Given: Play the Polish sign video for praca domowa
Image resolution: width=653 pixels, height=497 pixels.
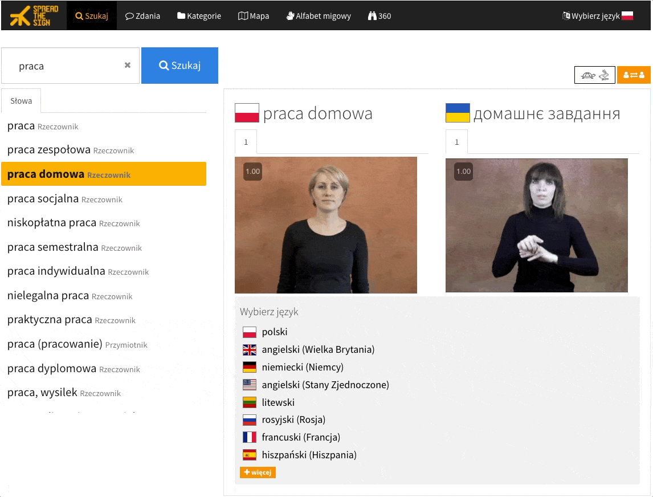Looking at the screenshot, I should [326, 225].
